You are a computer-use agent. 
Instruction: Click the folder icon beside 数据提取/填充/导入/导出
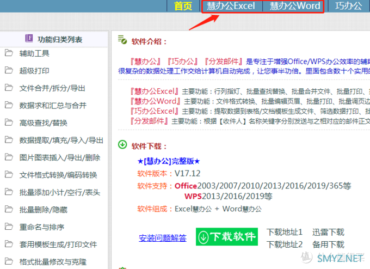pos(9,140)
